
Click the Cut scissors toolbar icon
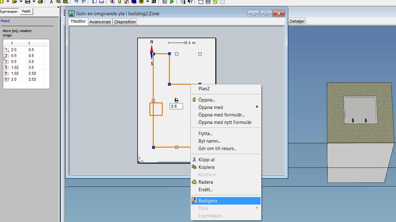[x=51, y=2]
